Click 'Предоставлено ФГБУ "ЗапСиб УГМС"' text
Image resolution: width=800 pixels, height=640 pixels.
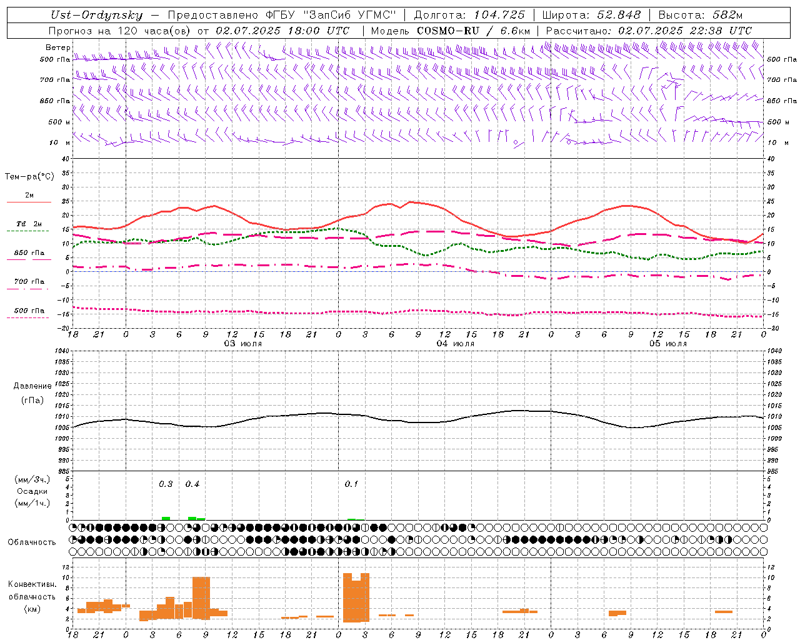(282, 15)
